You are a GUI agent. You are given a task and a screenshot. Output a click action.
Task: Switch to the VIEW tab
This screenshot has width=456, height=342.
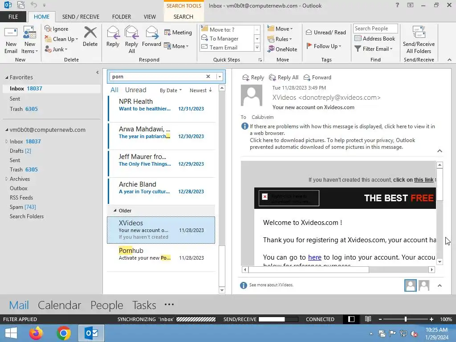[150, 16]
